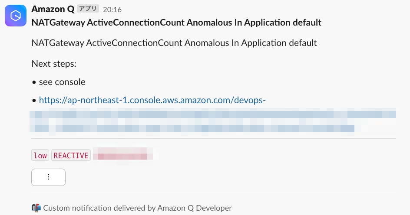Click the "low" severity tag

coord(40,155)
